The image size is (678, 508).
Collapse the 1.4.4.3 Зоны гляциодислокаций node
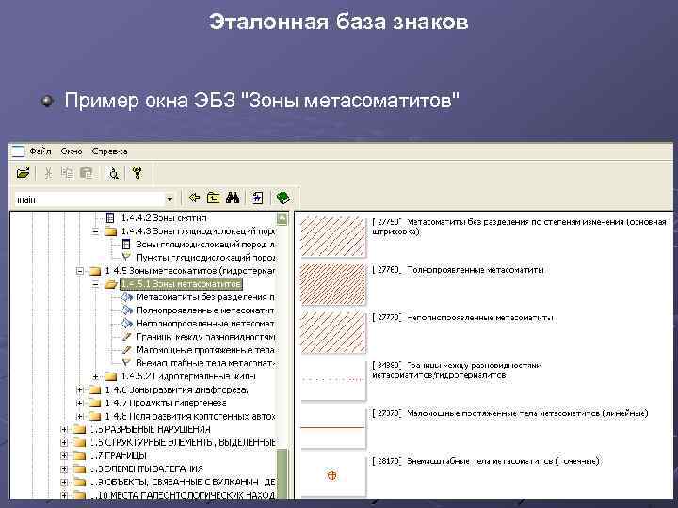click(95, 231)
